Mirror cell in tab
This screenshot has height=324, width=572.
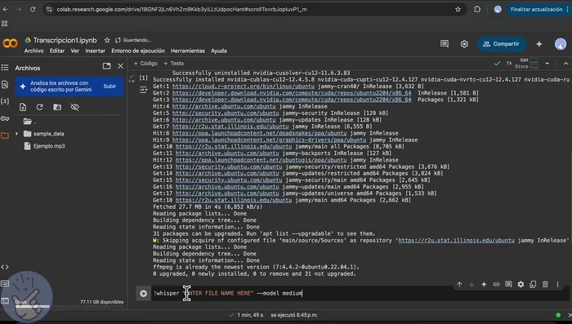[x=533, y=284]
